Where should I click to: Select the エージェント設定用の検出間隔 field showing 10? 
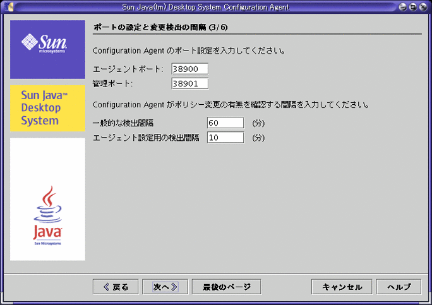point(225,138)
